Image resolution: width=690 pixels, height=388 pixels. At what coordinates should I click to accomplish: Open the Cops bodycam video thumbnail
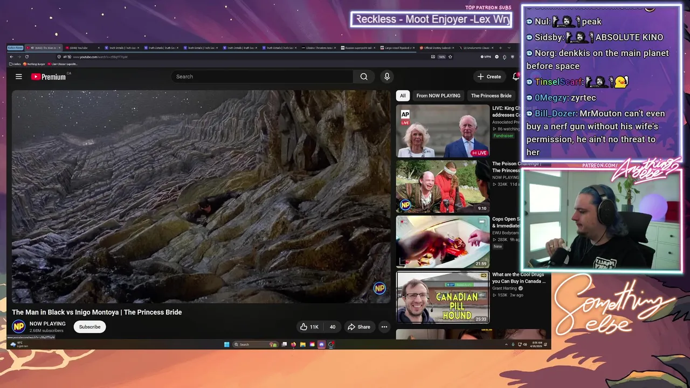[443, 241]
